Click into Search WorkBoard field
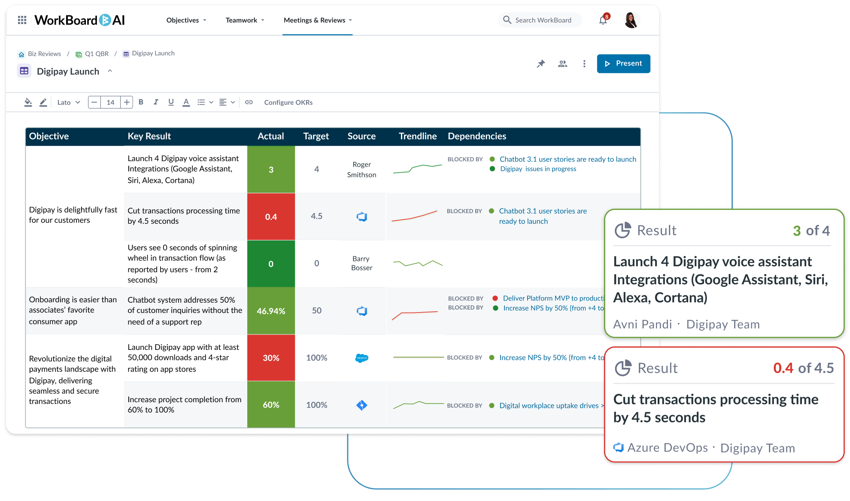This screenshot has width=850, height=501. [x=540, y=20]
